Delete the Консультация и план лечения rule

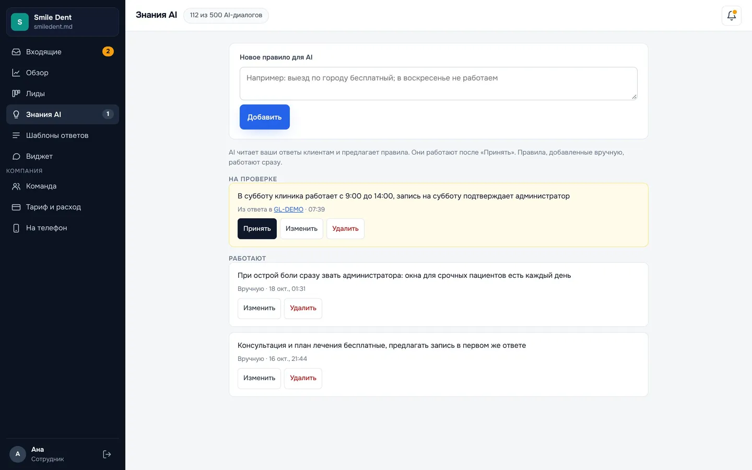point(303,378)
